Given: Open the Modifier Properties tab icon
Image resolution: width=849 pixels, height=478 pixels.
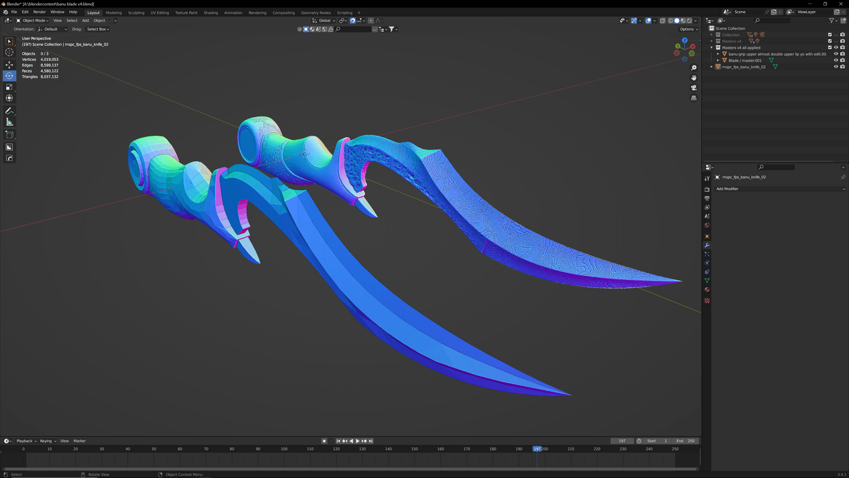Looking at the screenshot, I should [x=706, y=245].
